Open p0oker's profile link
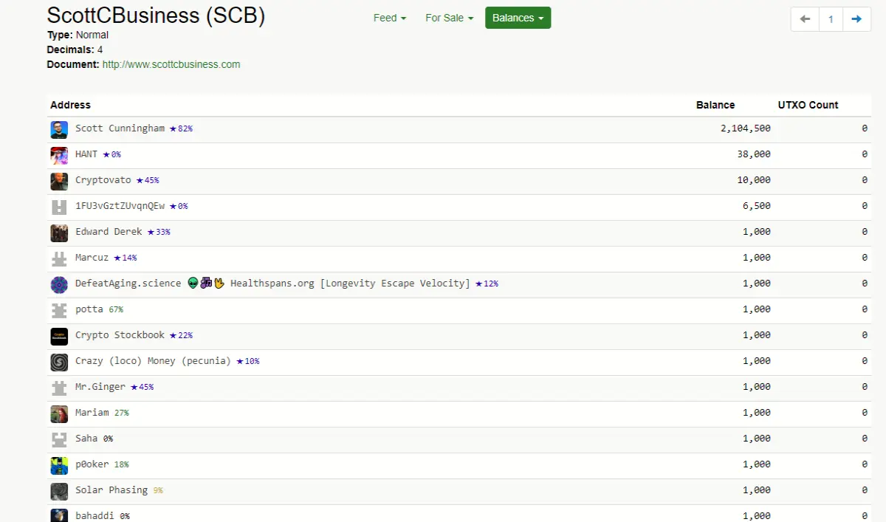Viewport: 886px width, 522px height. (92, 464)
